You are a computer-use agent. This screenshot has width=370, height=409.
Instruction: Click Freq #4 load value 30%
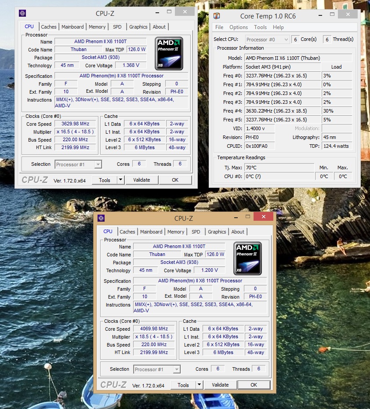(x=337, y=111)
